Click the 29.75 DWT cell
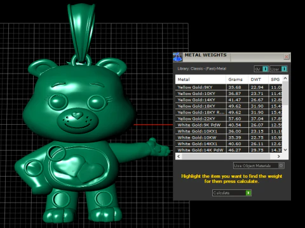Image resolution: width=305 pixels, height=228 pixels. 259,150
